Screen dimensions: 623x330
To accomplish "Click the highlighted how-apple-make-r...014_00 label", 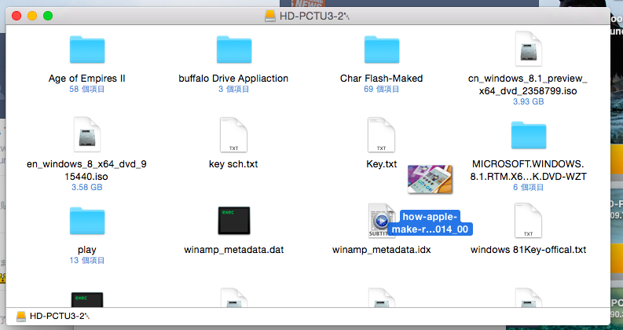I will point(430,222).
